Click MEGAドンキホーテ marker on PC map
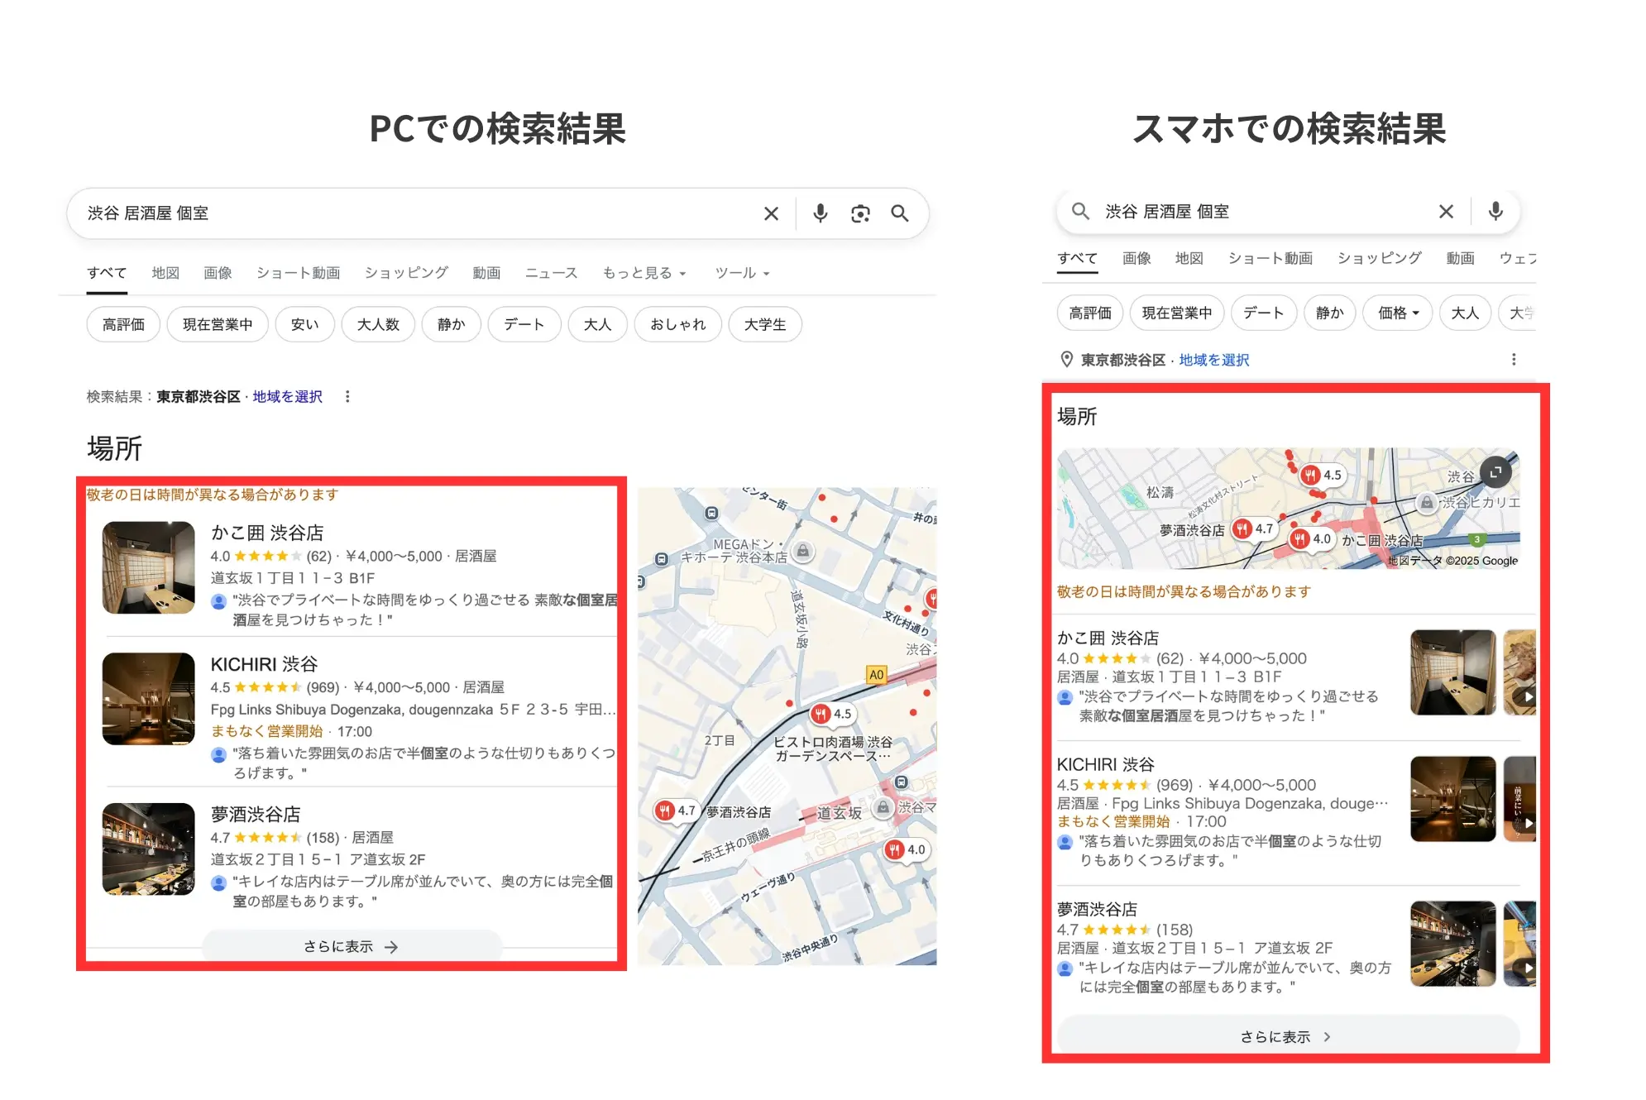Screen dimensions: 1646x1100 click(802, 551)
